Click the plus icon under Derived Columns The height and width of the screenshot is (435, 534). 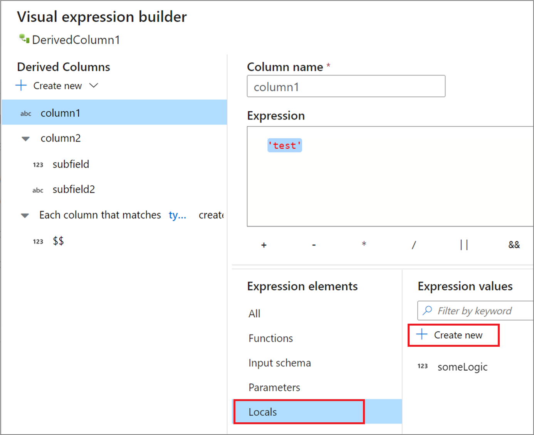coord(21,85)
